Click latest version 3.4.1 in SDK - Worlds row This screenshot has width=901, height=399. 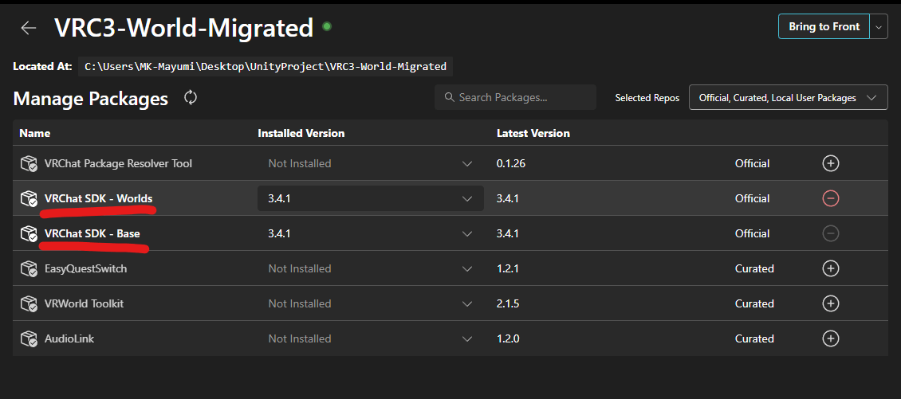coord(508,198)
